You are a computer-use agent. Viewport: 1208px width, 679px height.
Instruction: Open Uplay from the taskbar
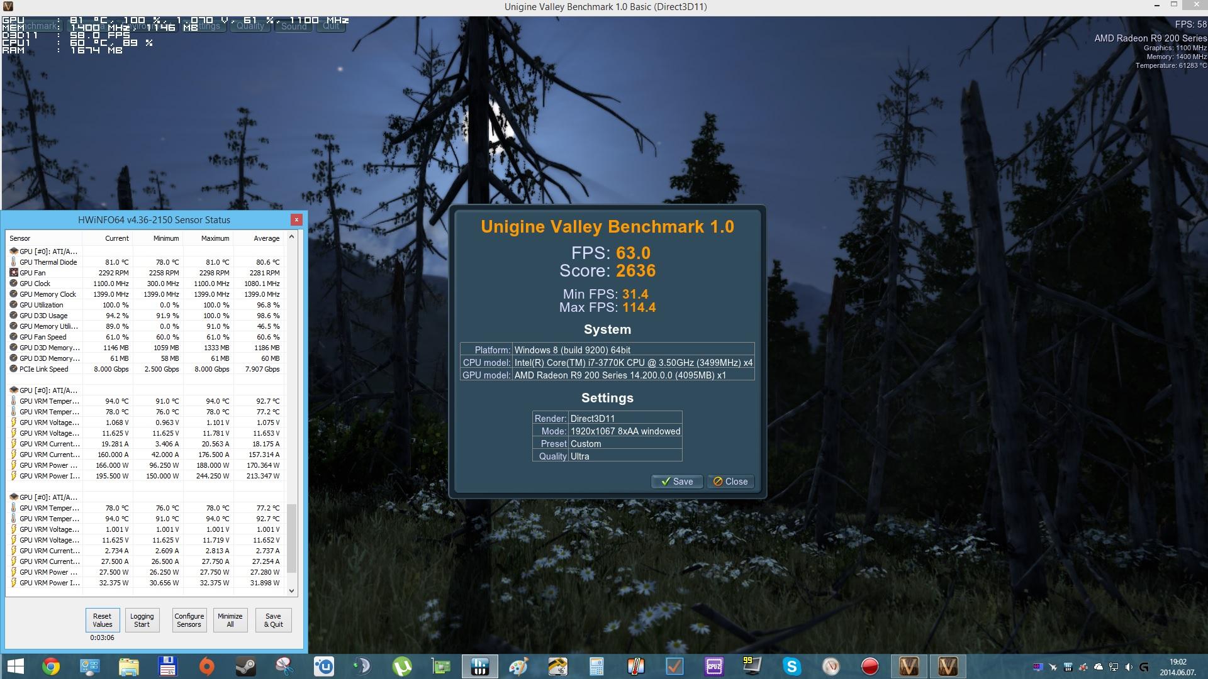pos(324,666)
